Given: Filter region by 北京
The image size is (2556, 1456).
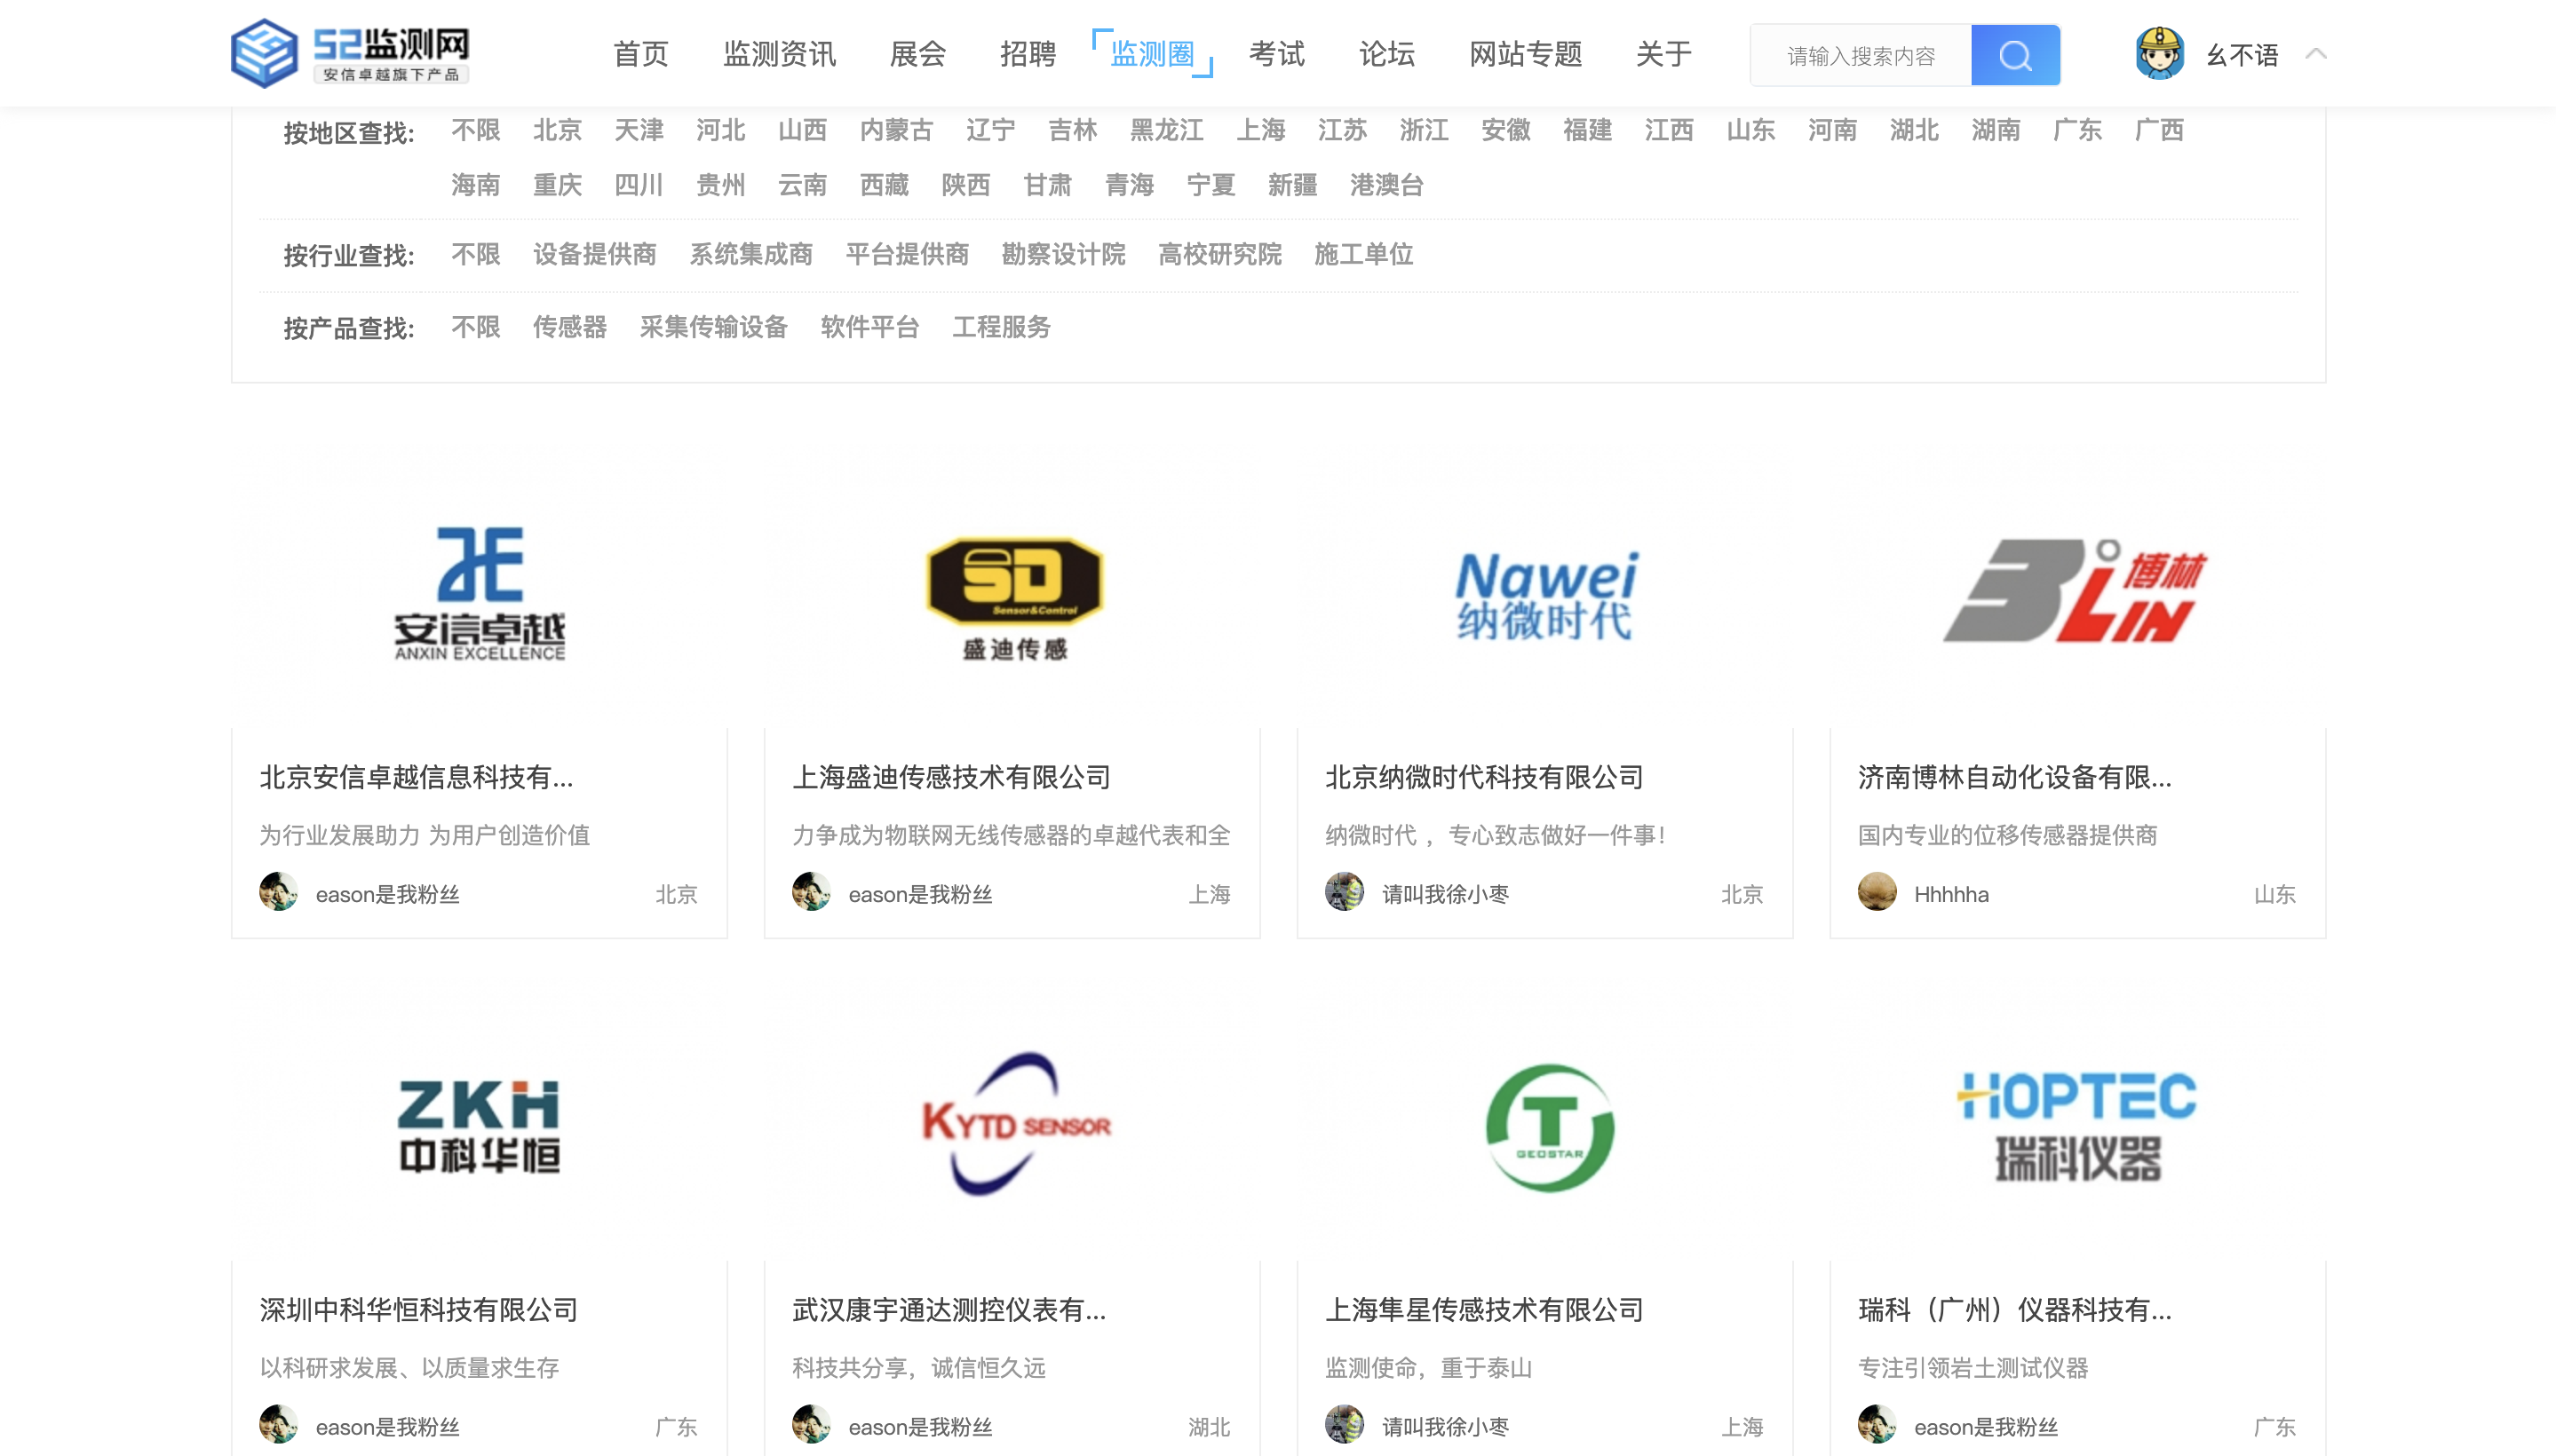Looking at the screenshot, I should click(x=557, y=130).
